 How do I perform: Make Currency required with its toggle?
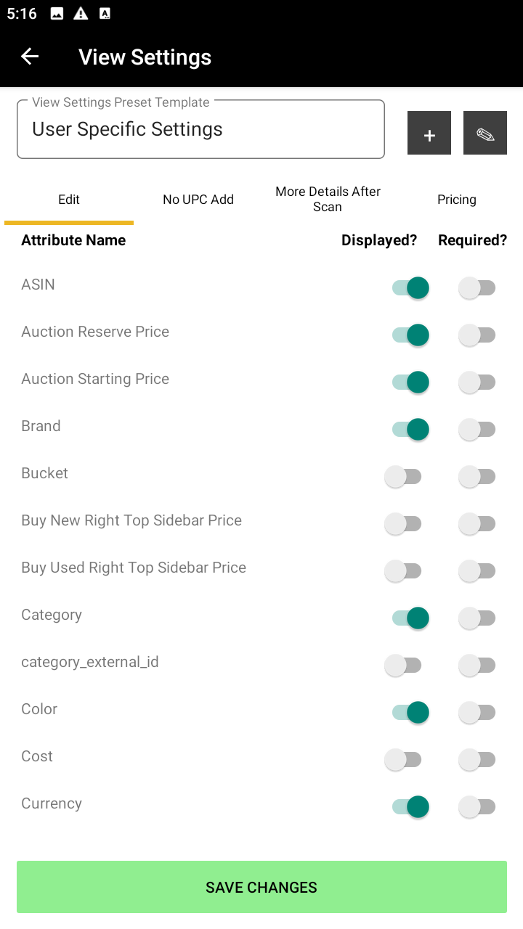(477, 807)
